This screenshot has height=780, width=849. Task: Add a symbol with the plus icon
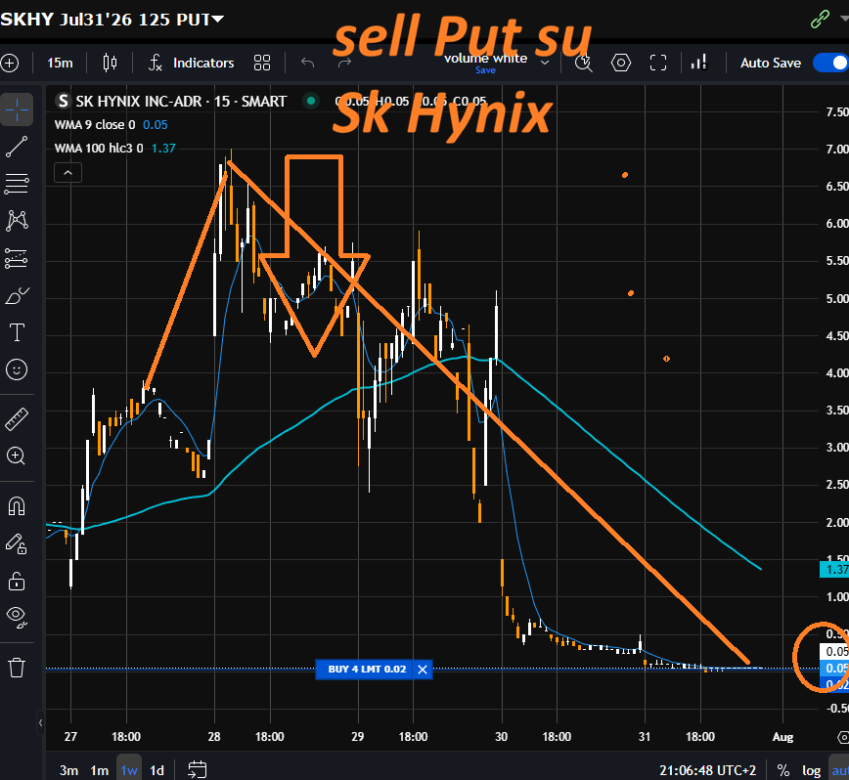[x=10, y=64]
